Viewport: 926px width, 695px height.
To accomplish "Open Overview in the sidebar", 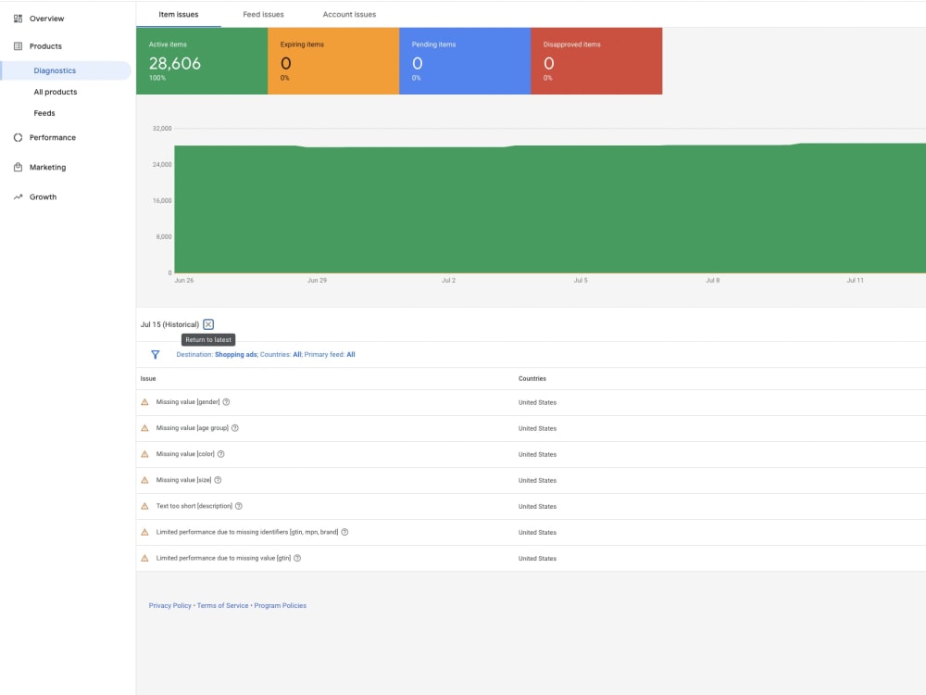I will pos(46,19).
